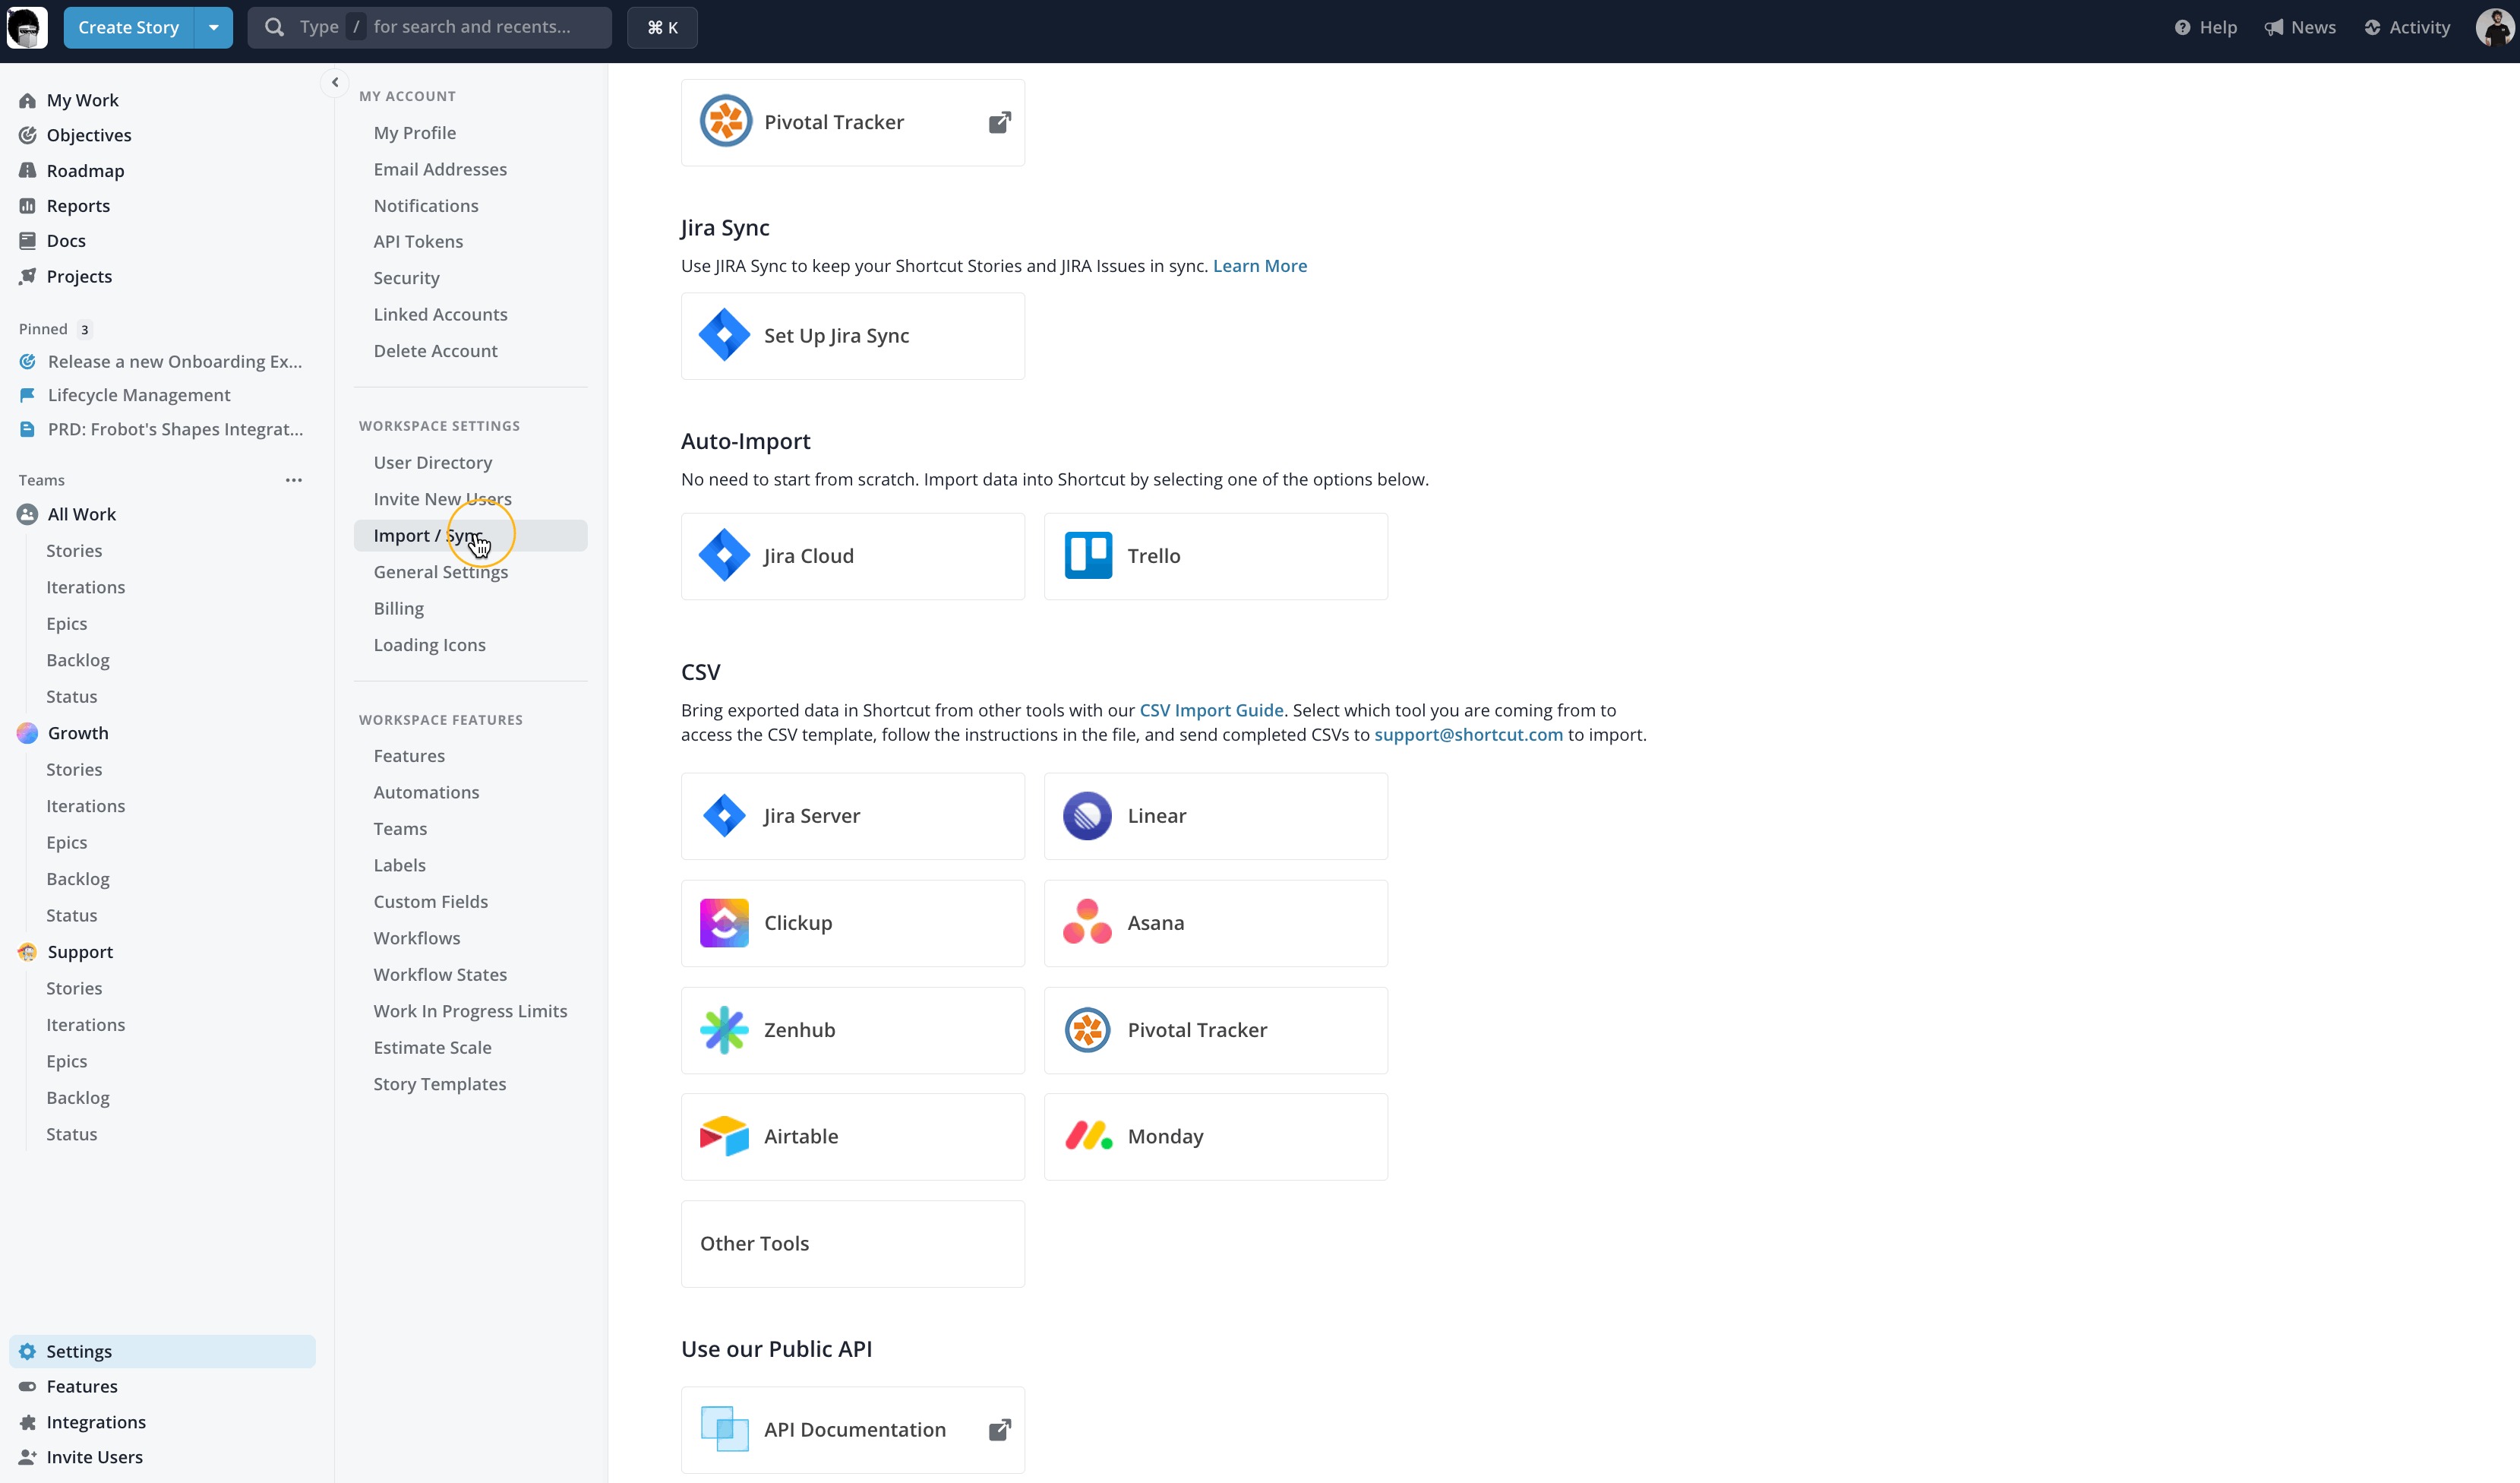
Task: Open the Teams more options ellipsis
Action: [294, 480]
